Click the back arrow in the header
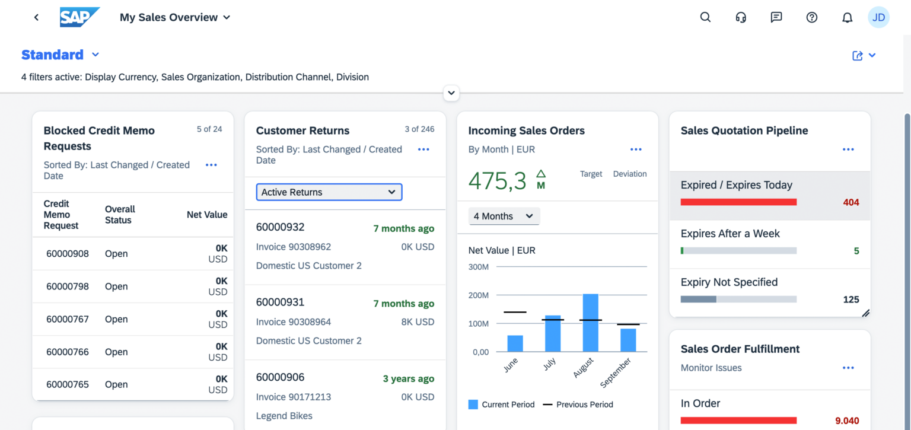 click(36, 17)
